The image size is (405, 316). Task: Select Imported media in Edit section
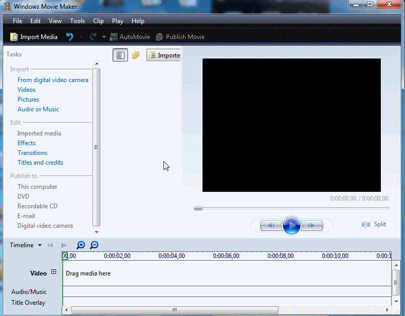point(39,133)
